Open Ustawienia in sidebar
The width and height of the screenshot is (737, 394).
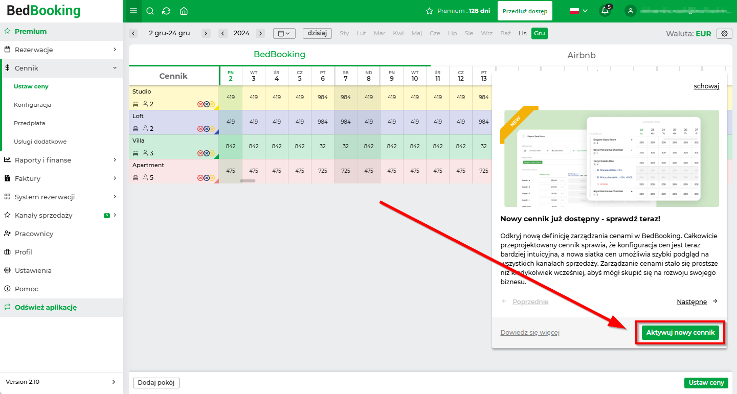click(x=61, y=270)
